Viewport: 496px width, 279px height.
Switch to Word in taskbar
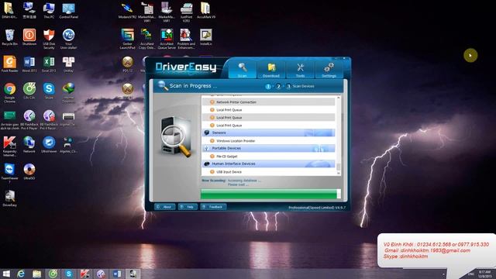click(117, 274)
